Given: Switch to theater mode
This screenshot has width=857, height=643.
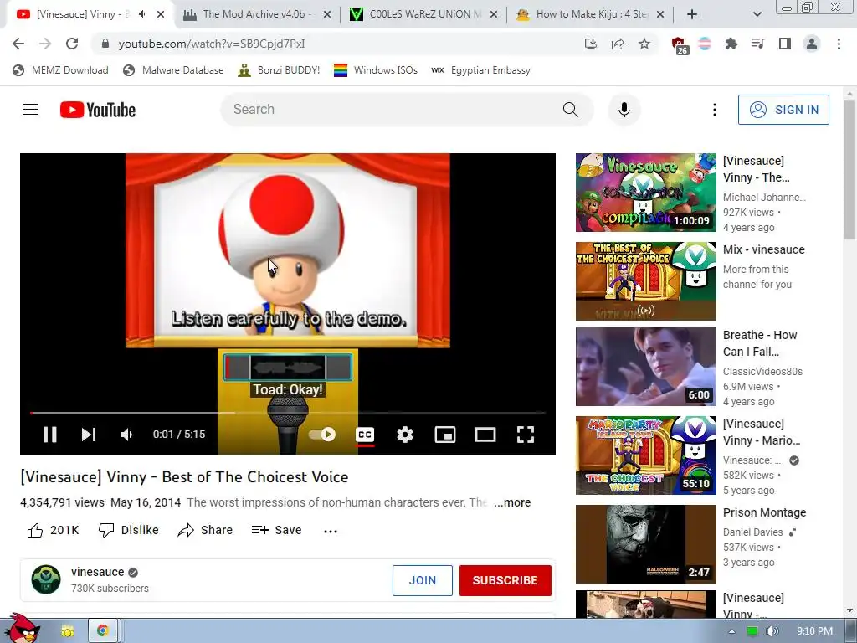Looking at the screenshot, I should click(485, 435).
